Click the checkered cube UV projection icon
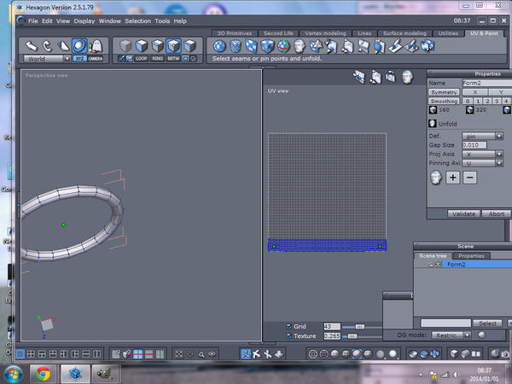The image size is (512, 384). [267, 46]
